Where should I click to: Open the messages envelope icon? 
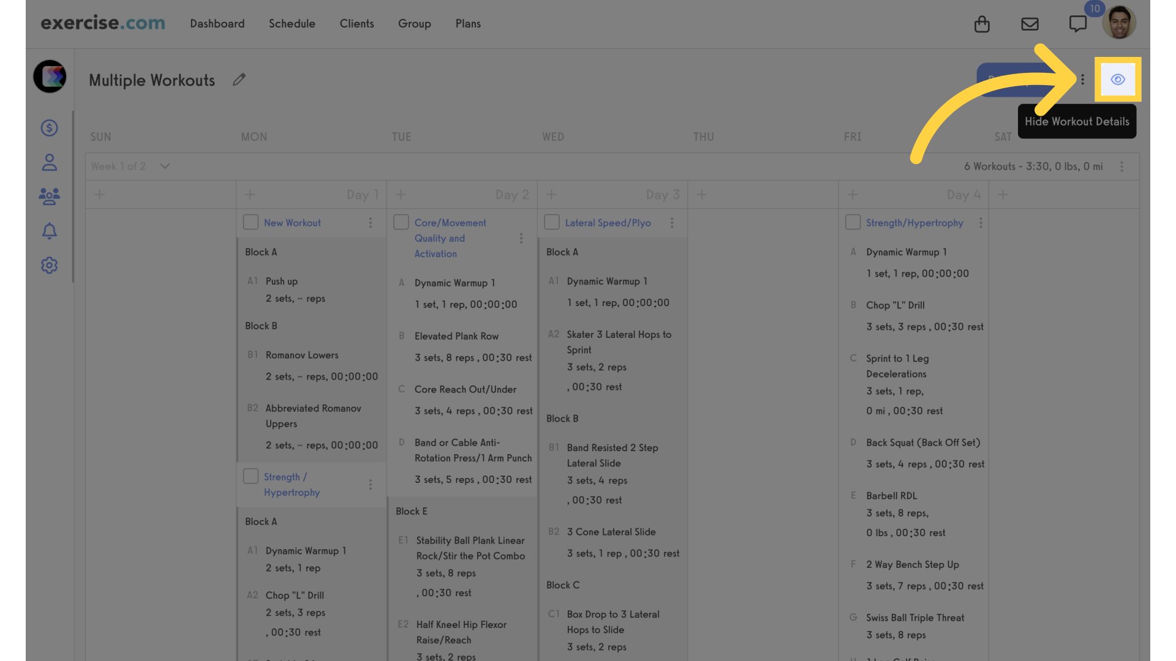(1030, 23)
